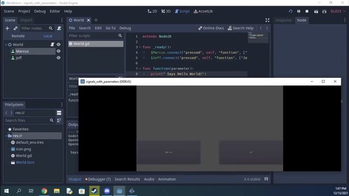Open the Project menu
The image size is (349, 196).
tap(24, 11)
